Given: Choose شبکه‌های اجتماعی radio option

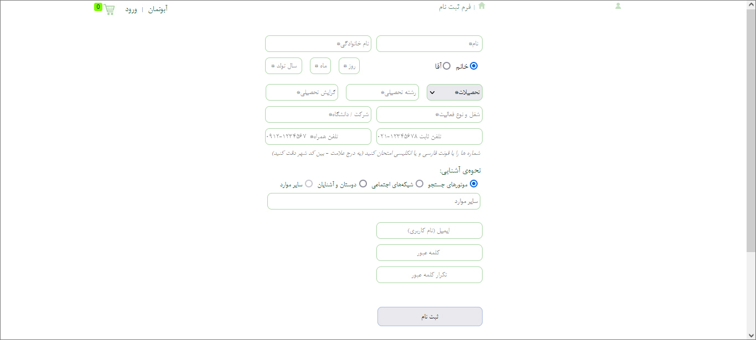Looking at the screenshot, I should click(x=420, y=184).
